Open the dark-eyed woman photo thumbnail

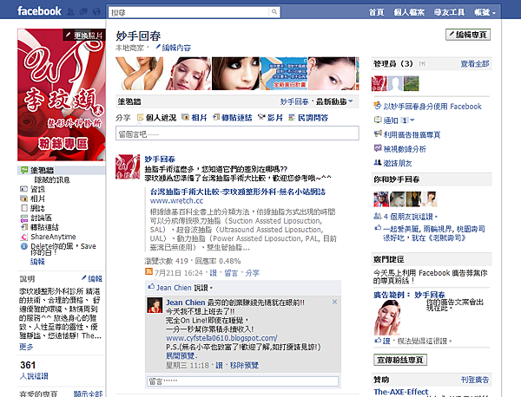click(235, 74)
